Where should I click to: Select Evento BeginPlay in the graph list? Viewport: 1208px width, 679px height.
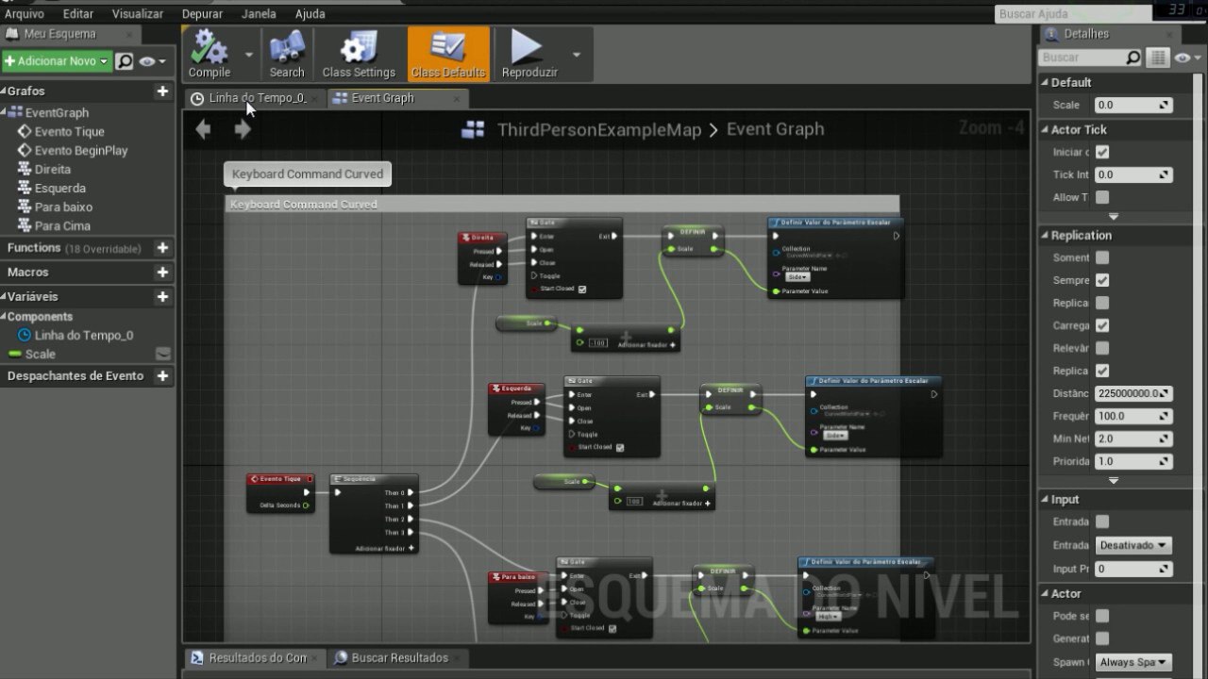(x=81, y=151)
